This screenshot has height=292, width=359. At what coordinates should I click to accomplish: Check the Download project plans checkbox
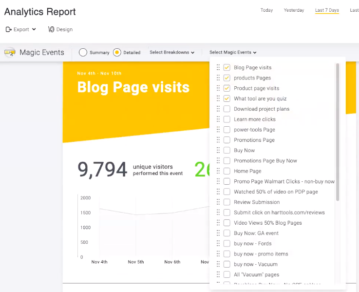(227, 109)
